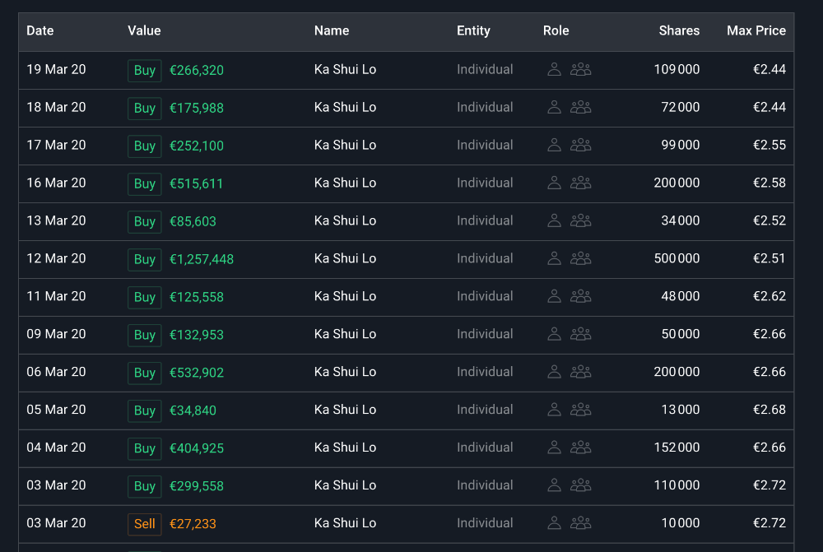Click the Buy badge for €1,257,448
Screen dimensions: 823x552
[145, 260]
